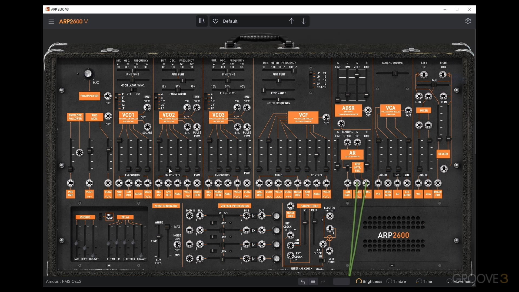Click the Timbre macro knob
519x292 pixels.
[x=389, y=281]
